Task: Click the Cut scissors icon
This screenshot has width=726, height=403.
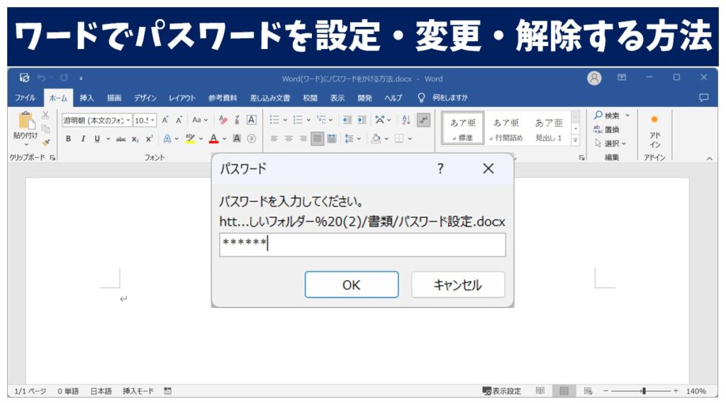Action: click(45, 115)
